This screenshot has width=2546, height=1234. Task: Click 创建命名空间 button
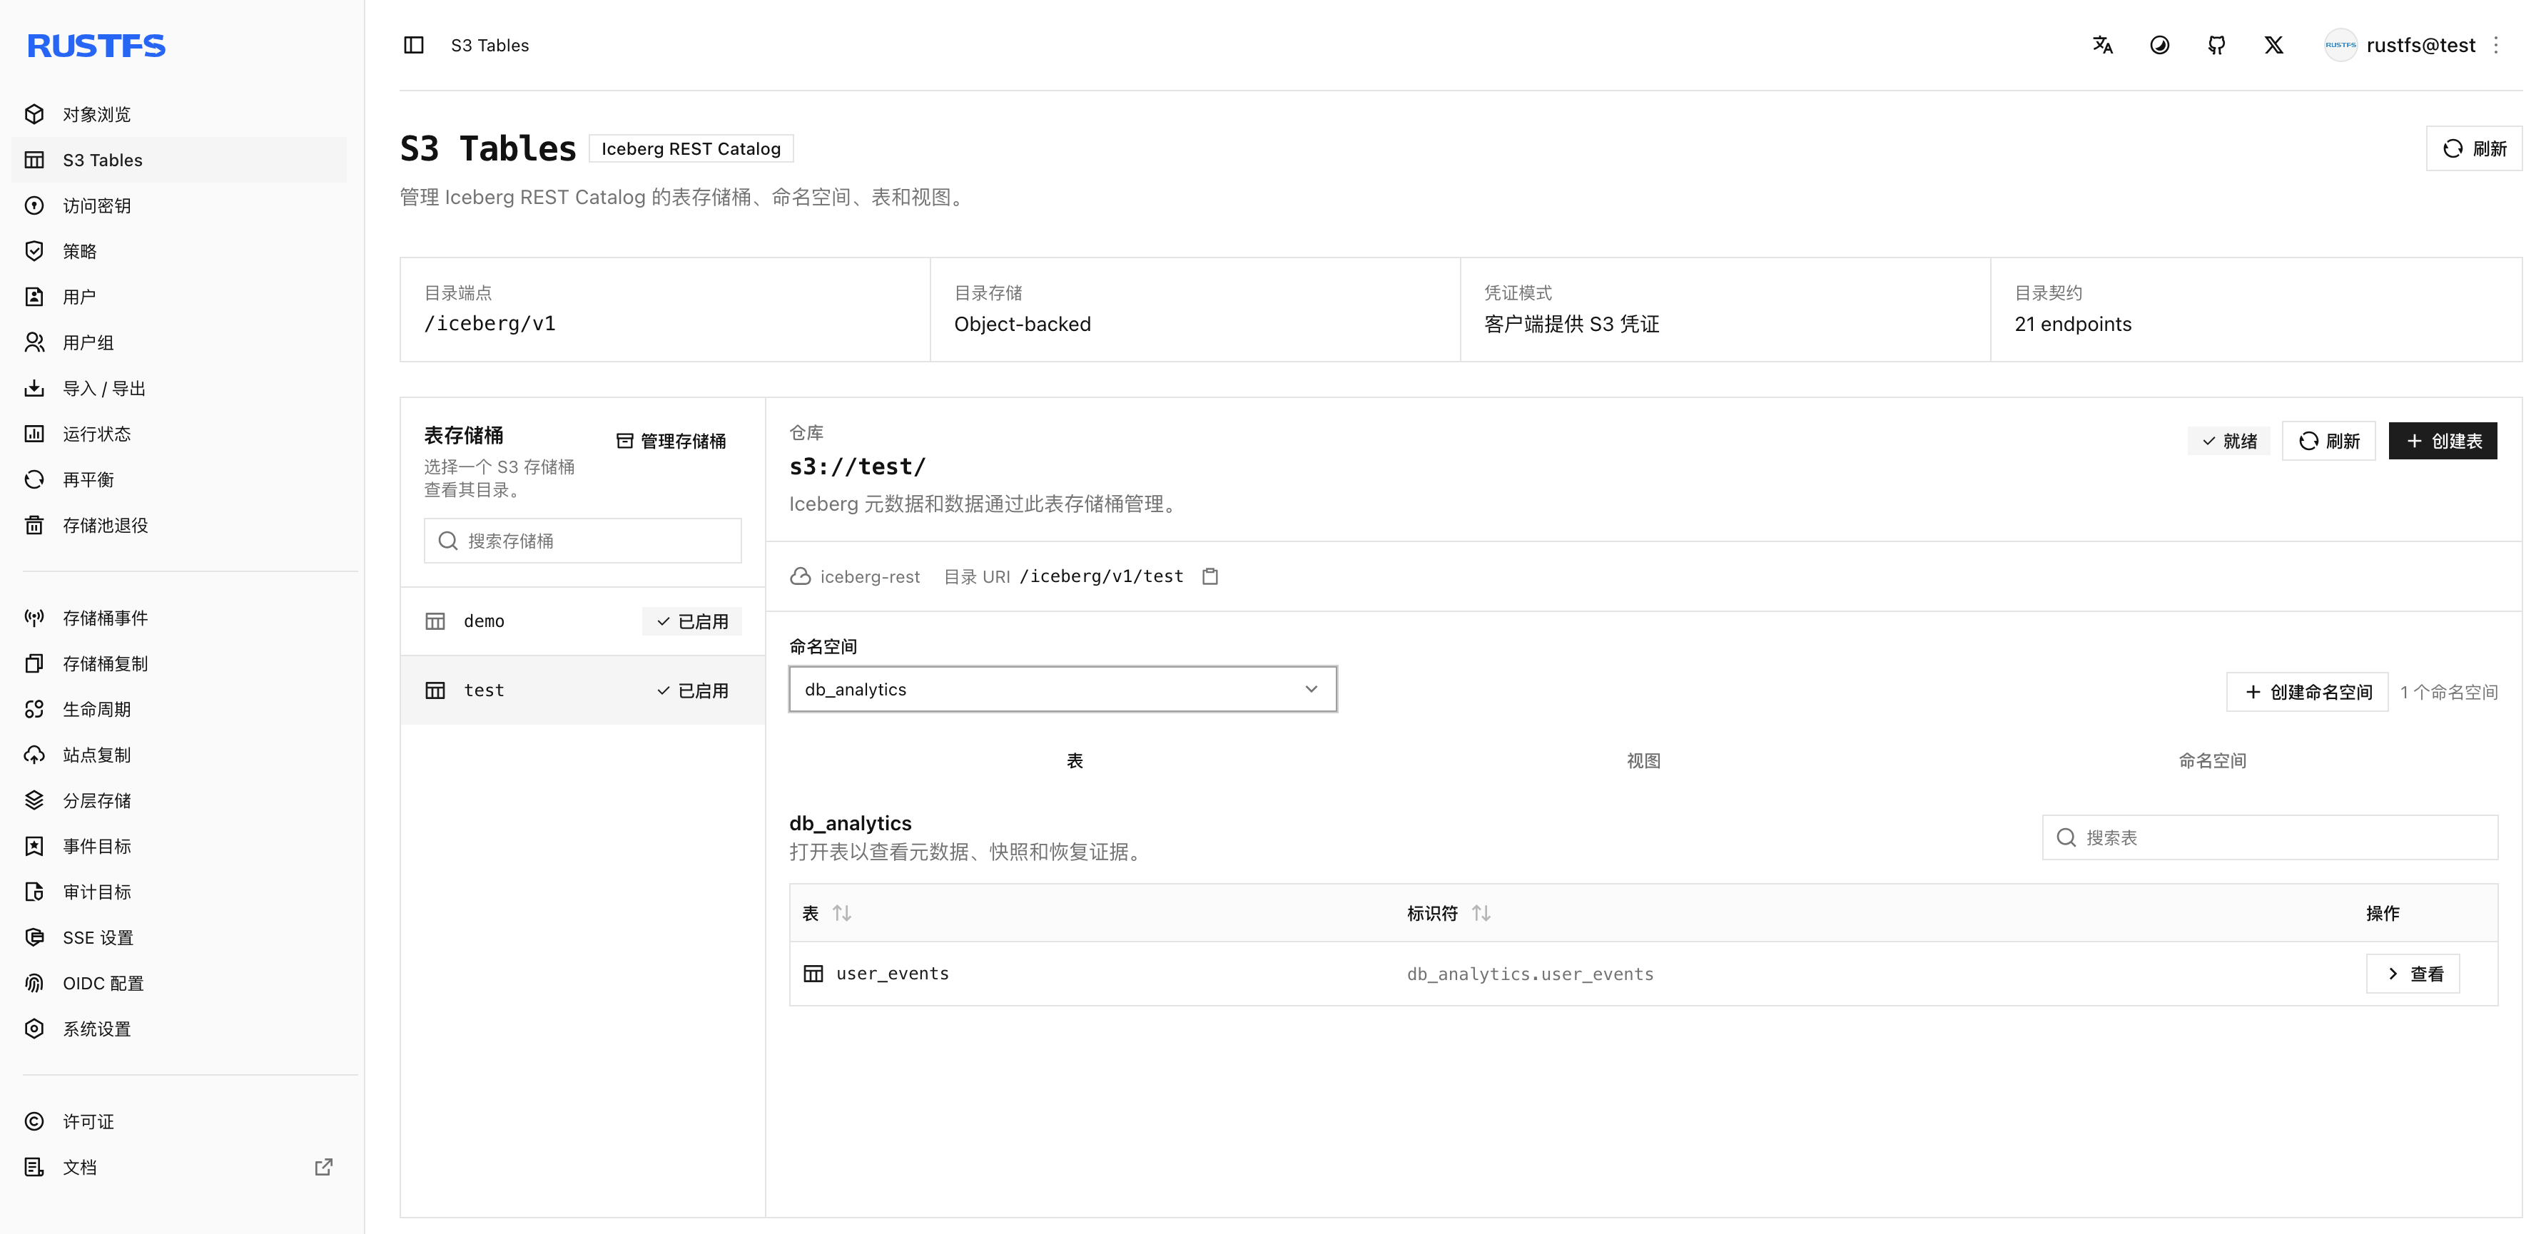(x=2307, y=692)
